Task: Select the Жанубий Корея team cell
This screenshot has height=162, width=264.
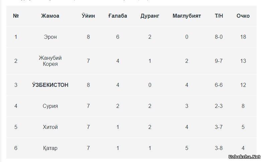Action: point(50,61)
